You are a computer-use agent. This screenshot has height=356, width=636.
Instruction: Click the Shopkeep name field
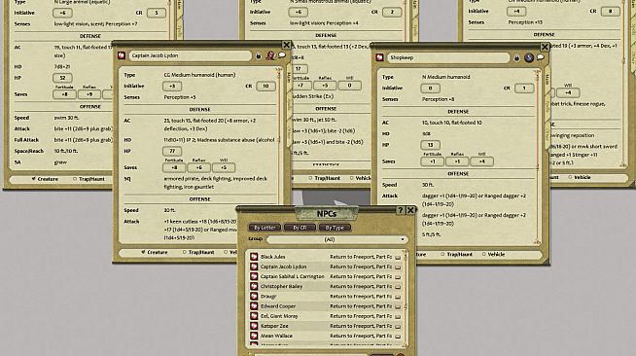click(448, 57)
